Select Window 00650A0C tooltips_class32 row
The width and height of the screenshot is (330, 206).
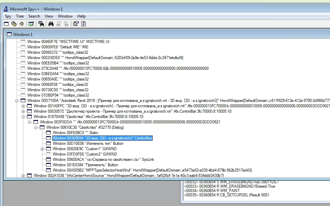(58, 79)
